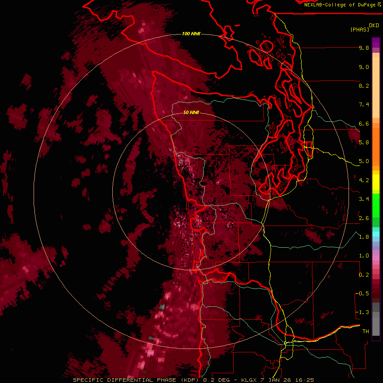The height and width of the screenshot is (383, 383).
Task: Select the -1.3 scale value
Action: (x=362, y=312)
